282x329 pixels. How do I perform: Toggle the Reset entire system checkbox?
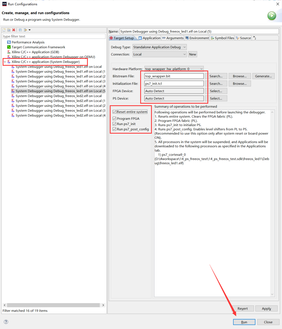pyautogui.click(x=114, y=112)
